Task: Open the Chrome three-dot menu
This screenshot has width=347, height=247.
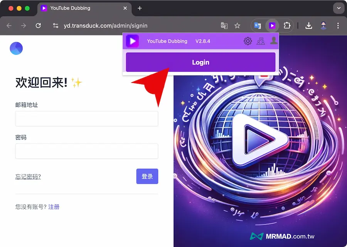Action: pyautogui.click(x=338, y=26)
